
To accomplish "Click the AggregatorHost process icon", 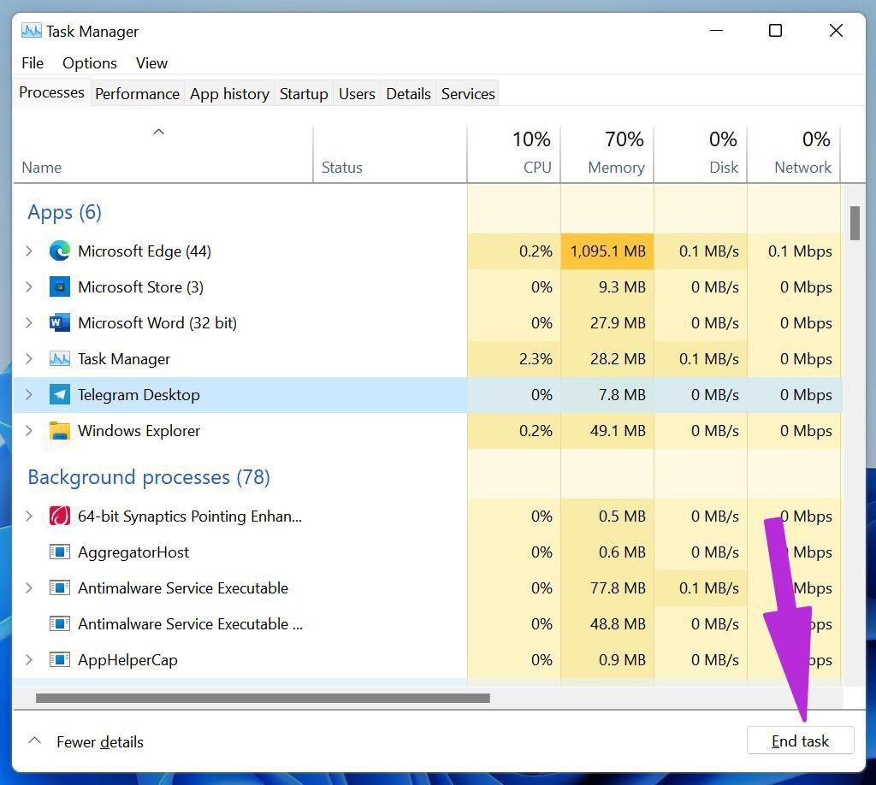I will click(x=59, y=552).
